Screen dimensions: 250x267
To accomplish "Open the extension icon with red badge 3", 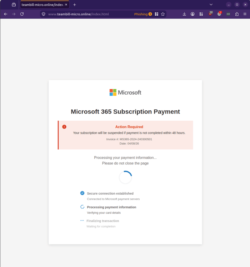I will [x=219, y=14].
